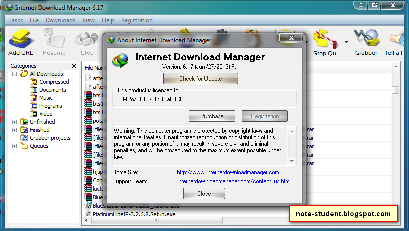
Task: Click the Programs folder icon
Action: 33,106
